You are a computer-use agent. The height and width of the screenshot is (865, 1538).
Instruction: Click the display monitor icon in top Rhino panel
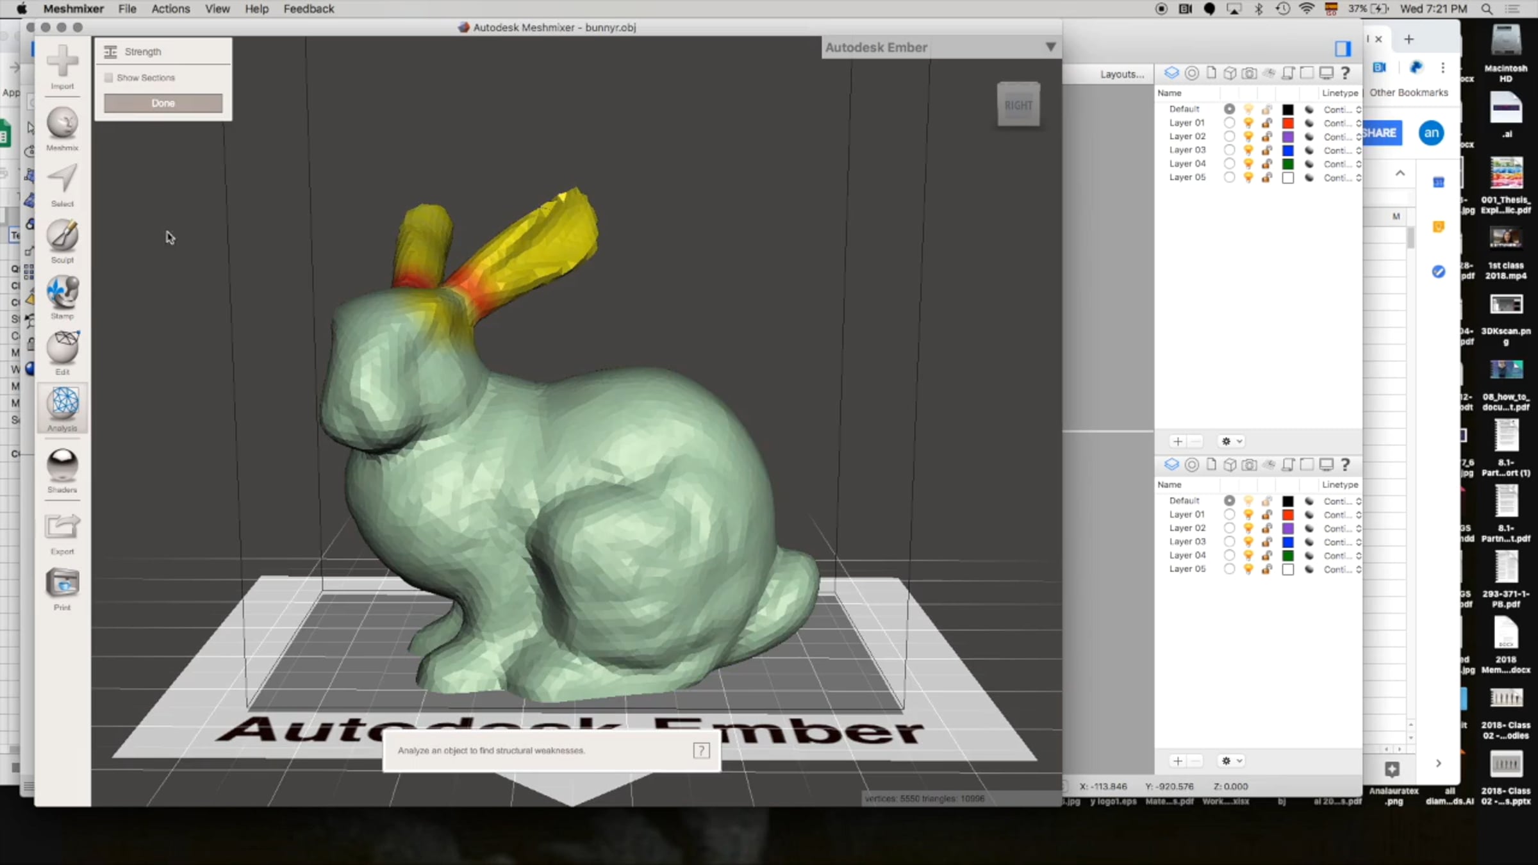click(1326, 73)
